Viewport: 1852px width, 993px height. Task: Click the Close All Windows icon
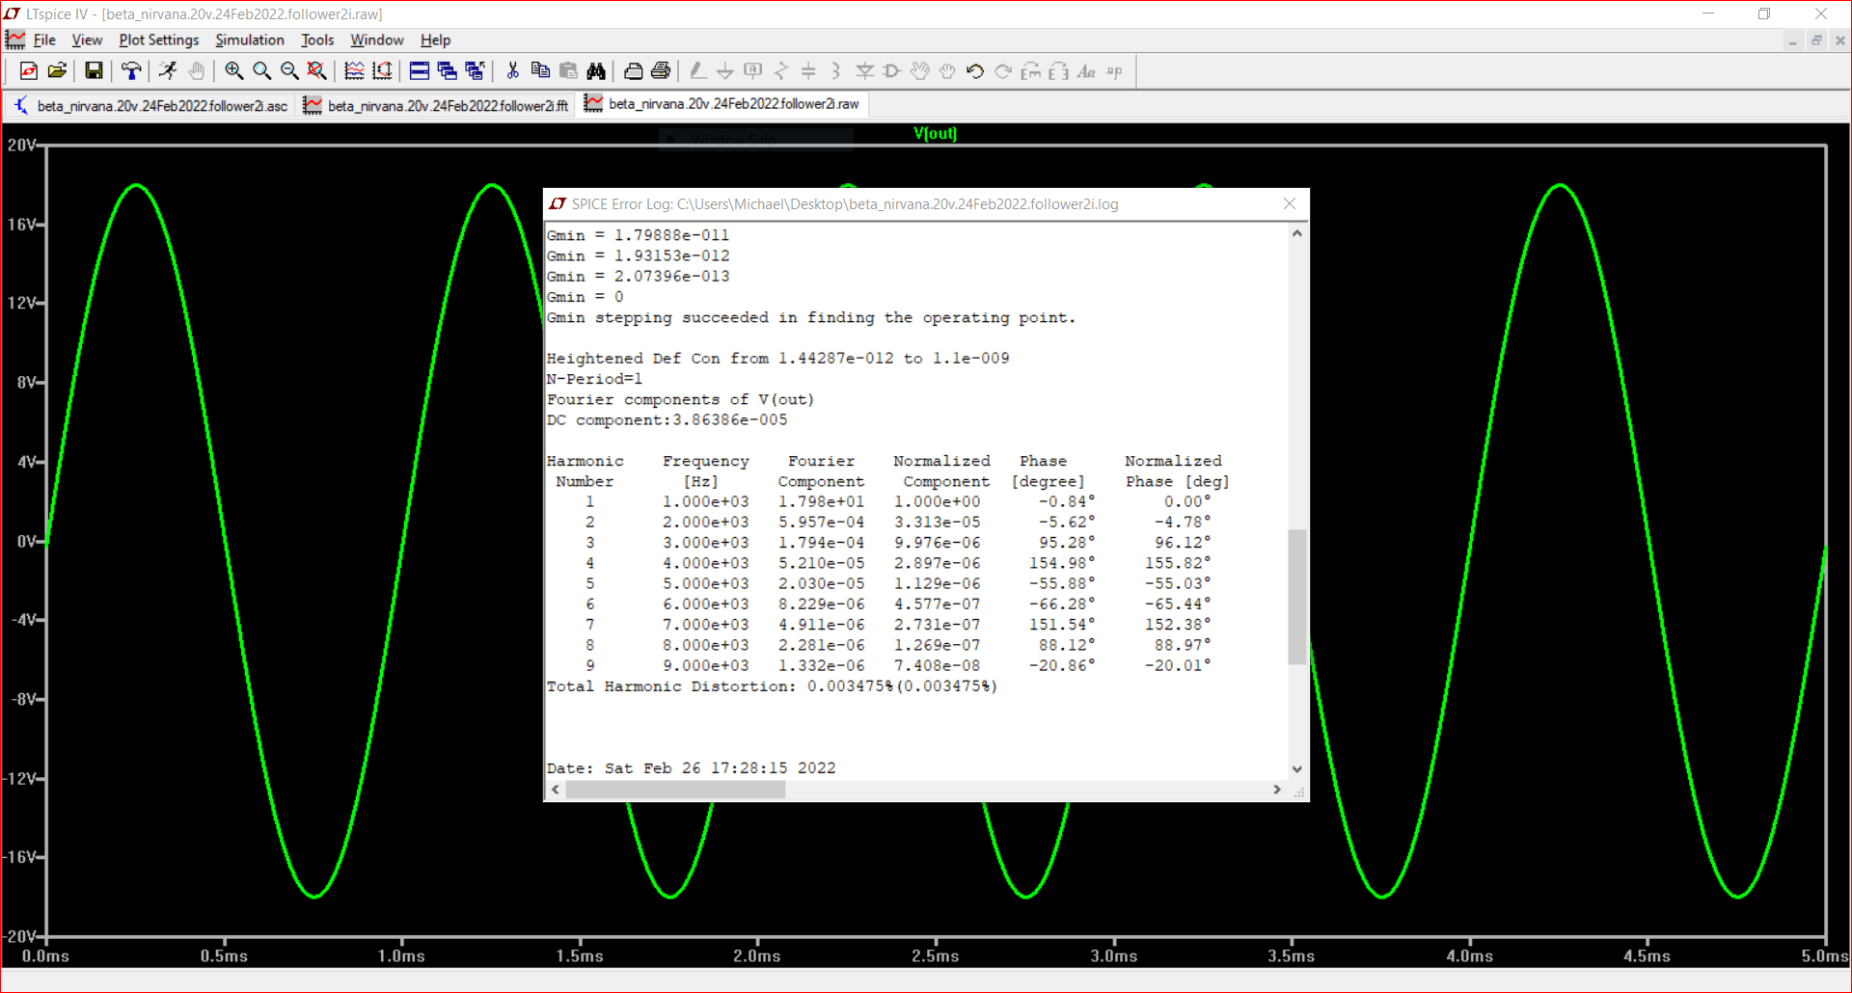click(x=475, y=71)
